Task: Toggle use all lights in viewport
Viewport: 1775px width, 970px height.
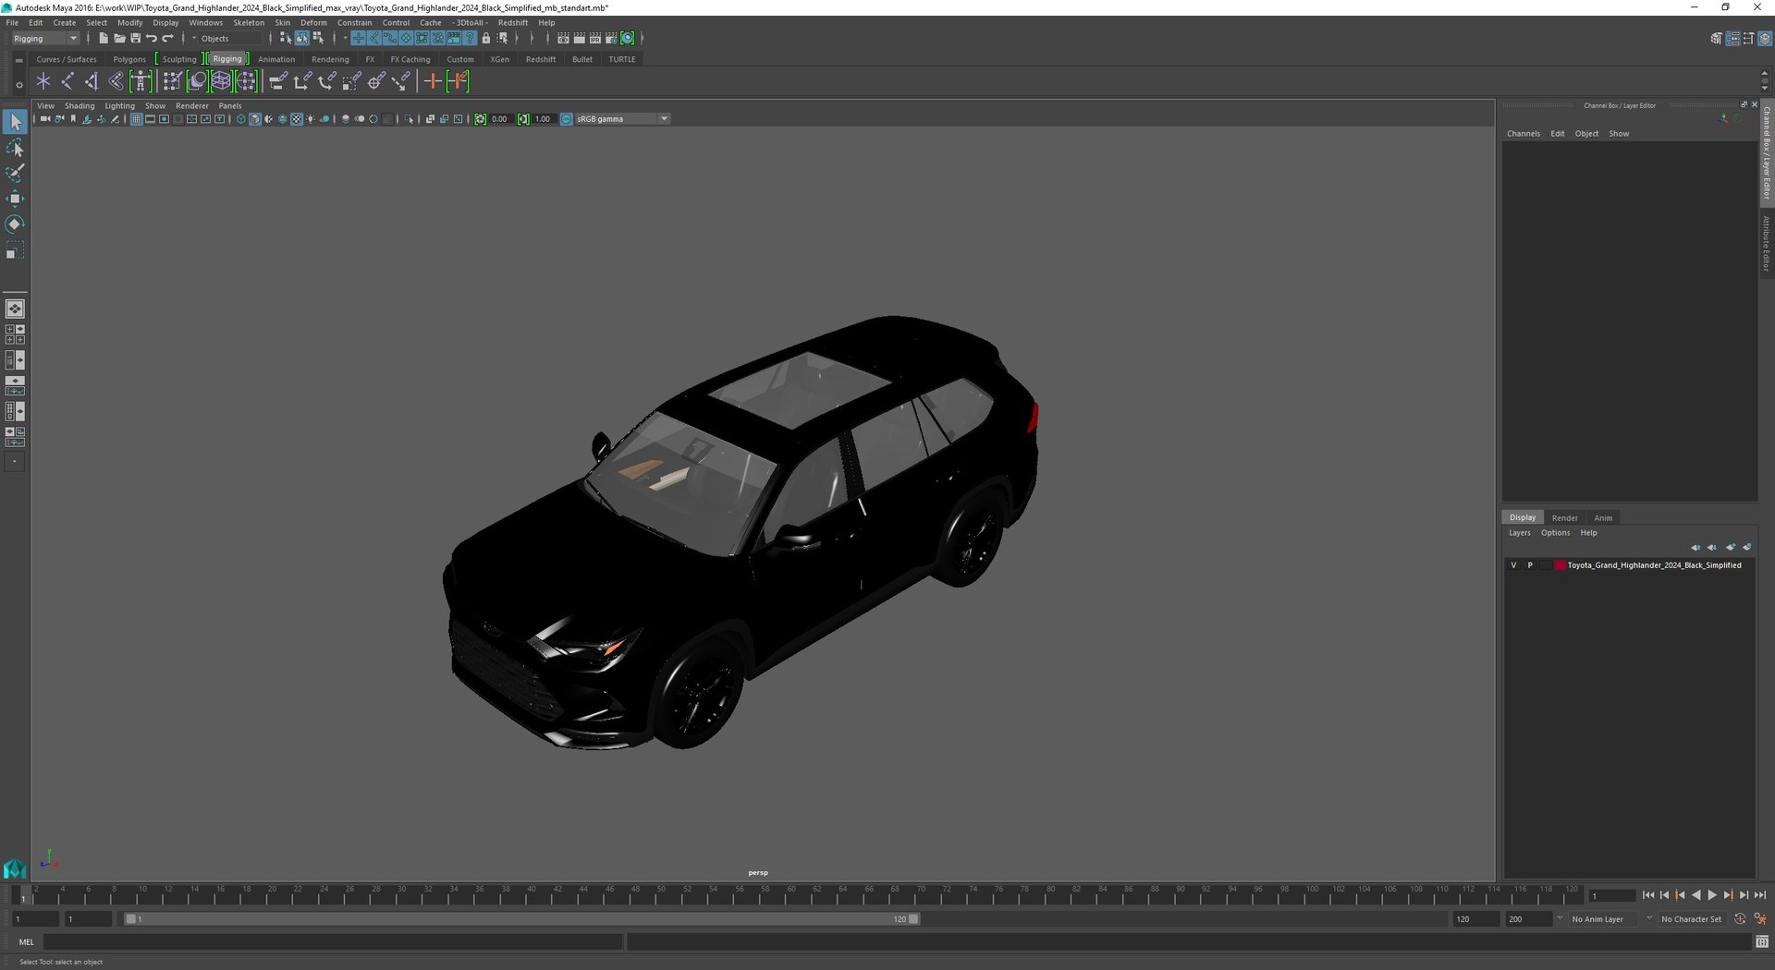Action: 311,119
